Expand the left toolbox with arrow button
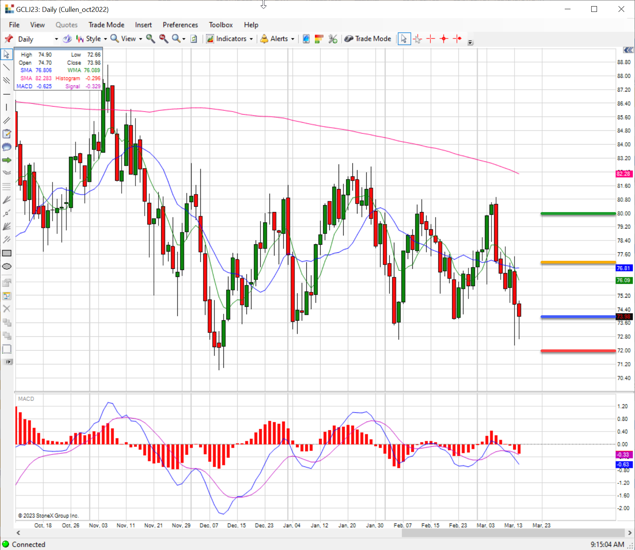The image size is (635, 550). coord(8,362)
